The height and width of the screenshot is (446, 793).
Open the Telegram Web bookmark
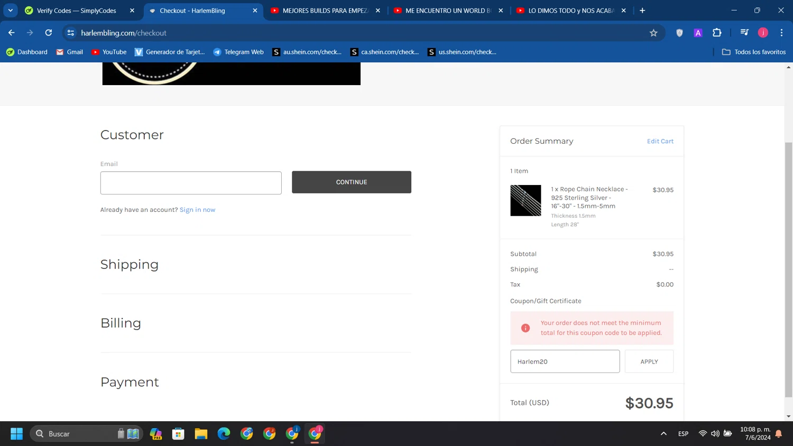(238, 52)
